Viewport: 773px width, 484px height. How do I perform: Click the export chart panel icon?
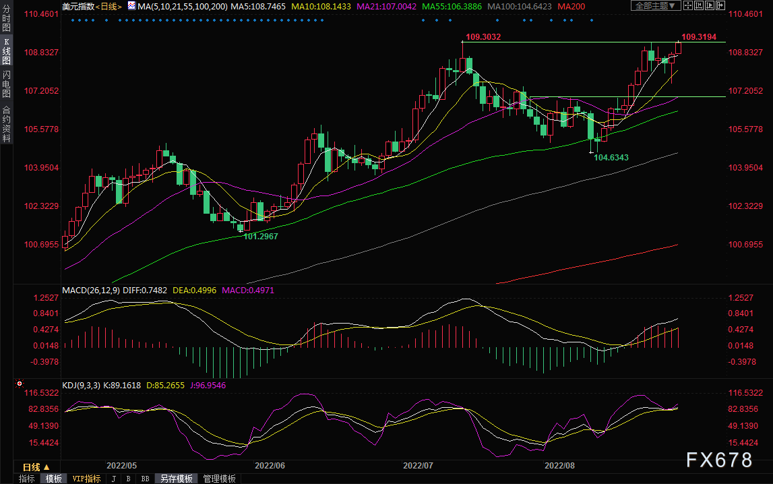point(720,6)
